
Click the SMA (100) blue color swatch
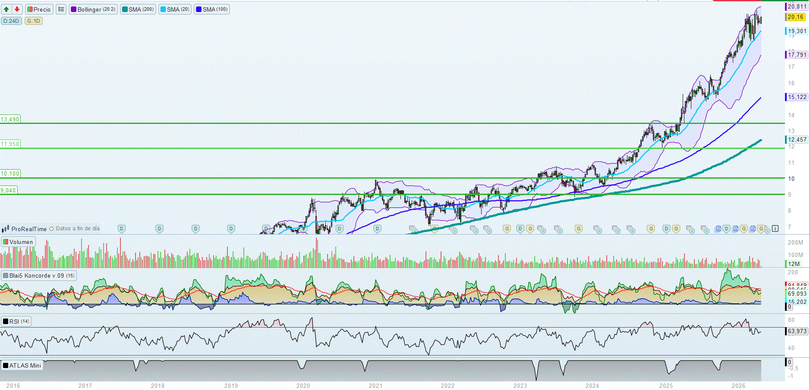click(199, 9)
